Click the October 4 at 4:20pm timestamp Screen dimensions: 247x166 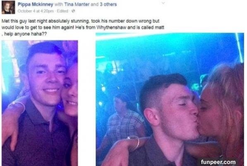point(36,11)
